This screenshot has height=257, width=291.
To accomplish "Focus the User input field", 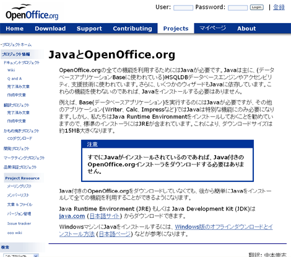I will point(183,7).
